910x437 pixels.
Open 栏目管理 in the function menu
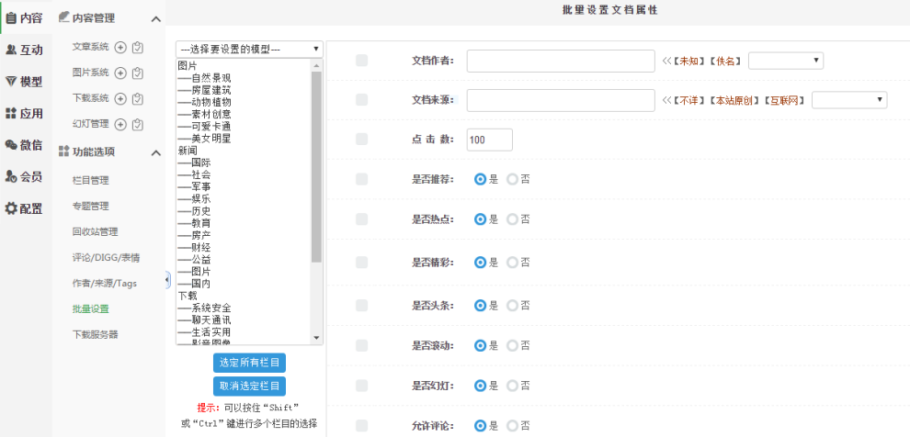coord(90,181)
